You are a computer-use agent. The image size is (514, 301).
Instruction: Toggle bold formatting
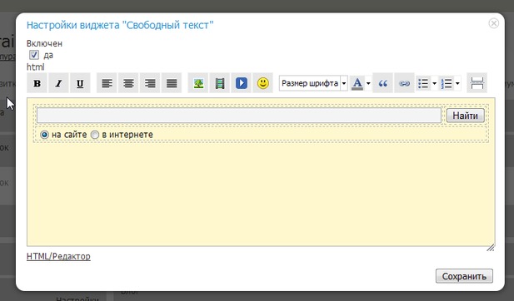37,83
